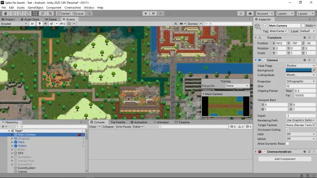Select the Scale tool

click(28, 14)
